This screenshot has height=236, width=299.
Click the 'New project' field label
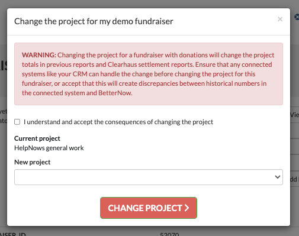[33, 162]
